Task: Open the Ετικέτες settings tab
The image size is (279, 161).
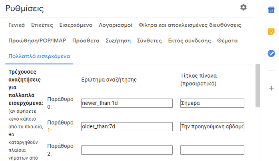Action: (x=42, y=25)
